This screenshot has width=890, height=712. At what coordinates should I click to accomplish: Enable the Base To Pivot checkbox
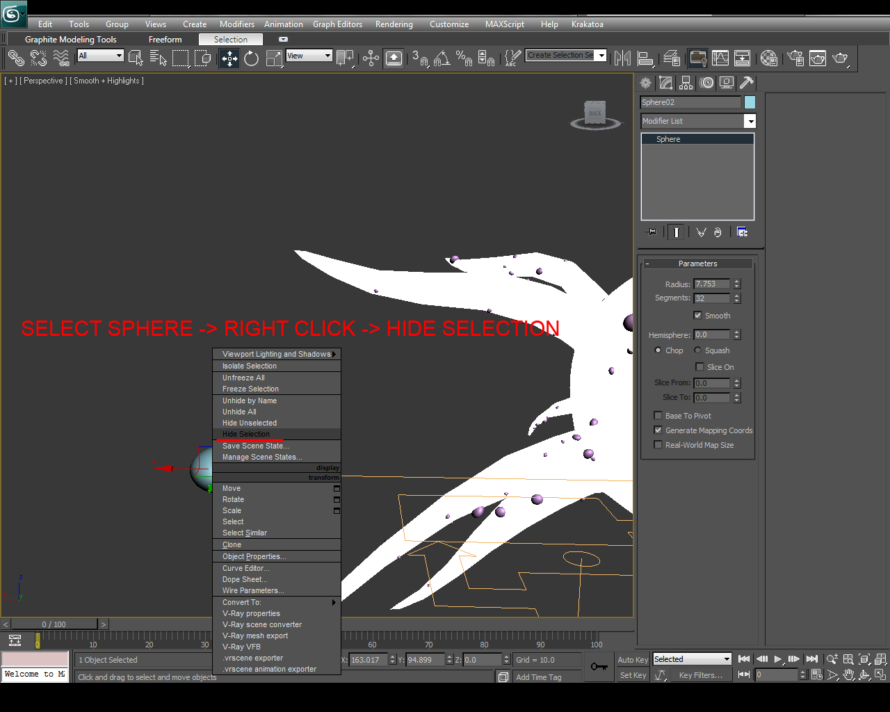658,416
